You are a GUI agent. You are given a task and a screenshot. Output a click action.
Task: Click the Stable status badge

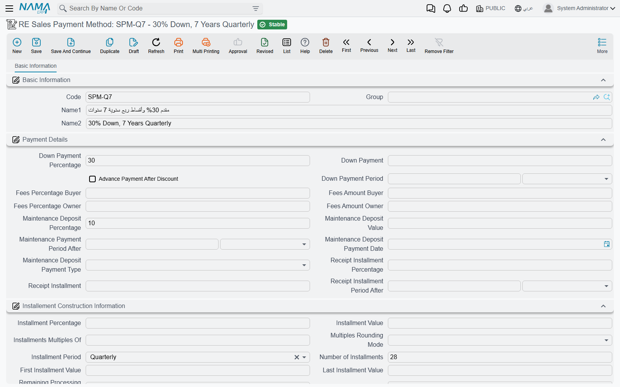click(272, 24)
